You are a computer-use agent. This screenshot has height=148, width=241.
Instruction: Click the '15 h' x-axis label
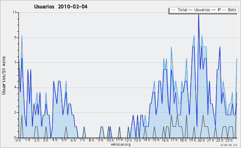pos(156,140)
